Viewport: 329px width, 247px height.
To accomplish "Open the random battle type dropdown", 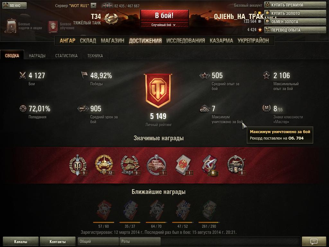I will pos(164,25).
